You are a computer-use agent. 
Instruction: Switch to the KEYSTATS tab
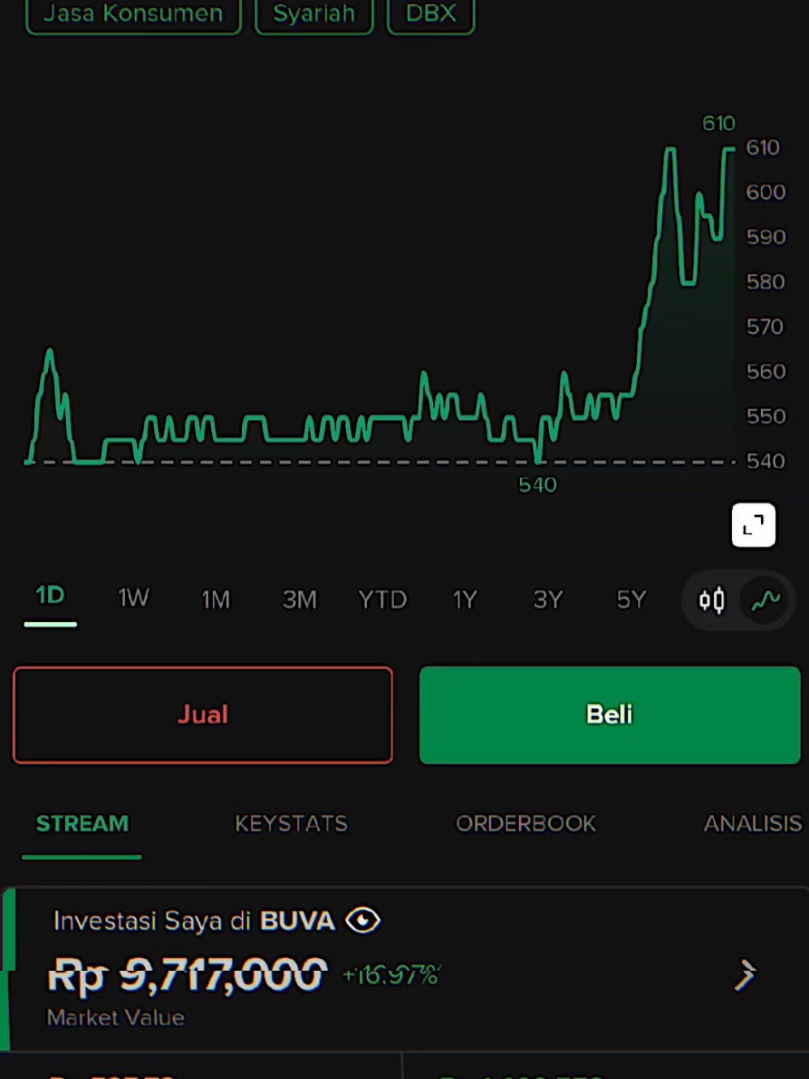[291, 823]
